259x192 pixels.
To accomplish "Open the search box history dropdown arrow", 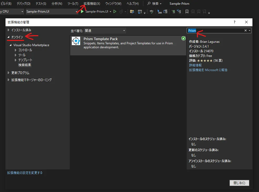I will 250,30.
